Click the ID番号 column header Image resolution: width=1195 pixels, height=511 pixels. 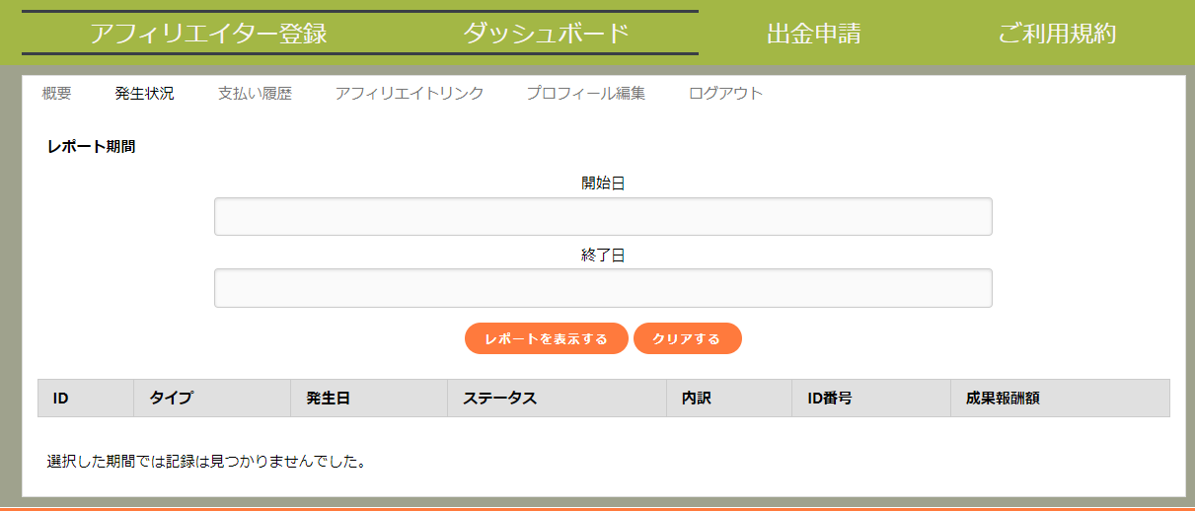[871, 399]
